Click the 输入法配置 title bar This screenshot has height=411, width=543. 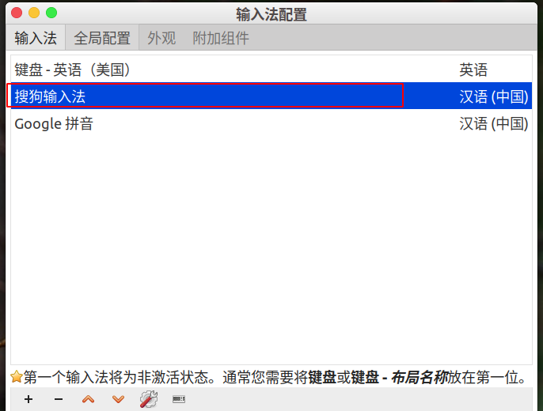(x=271, y=14)
